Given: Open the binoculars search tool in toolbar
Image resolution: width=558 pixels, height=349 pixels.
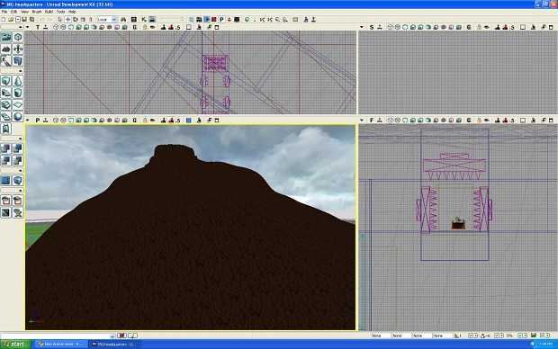Looking at the screenshot, I should click(x=123, y=19).
